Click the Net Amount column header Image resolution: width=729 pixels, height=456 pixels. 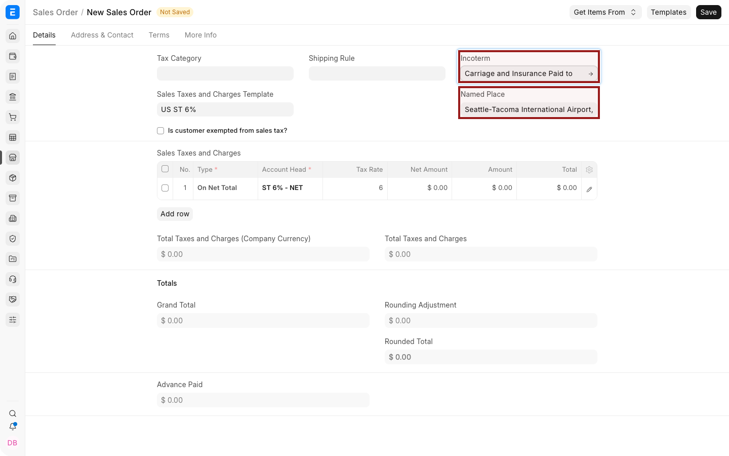coord(420,170)
